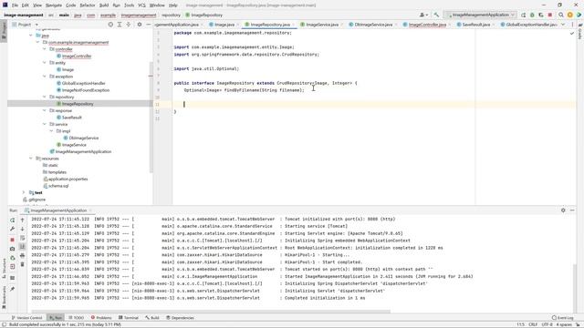584x328 pixels.
Task: Toggle tool window bars icon in status bar corner
Action: [4, 324]
